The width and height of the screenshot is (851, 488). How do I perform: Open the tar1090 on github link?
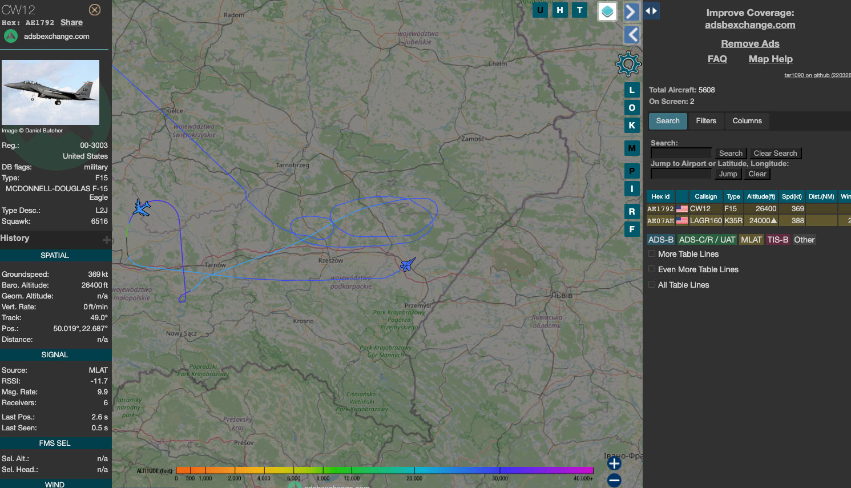817,75
